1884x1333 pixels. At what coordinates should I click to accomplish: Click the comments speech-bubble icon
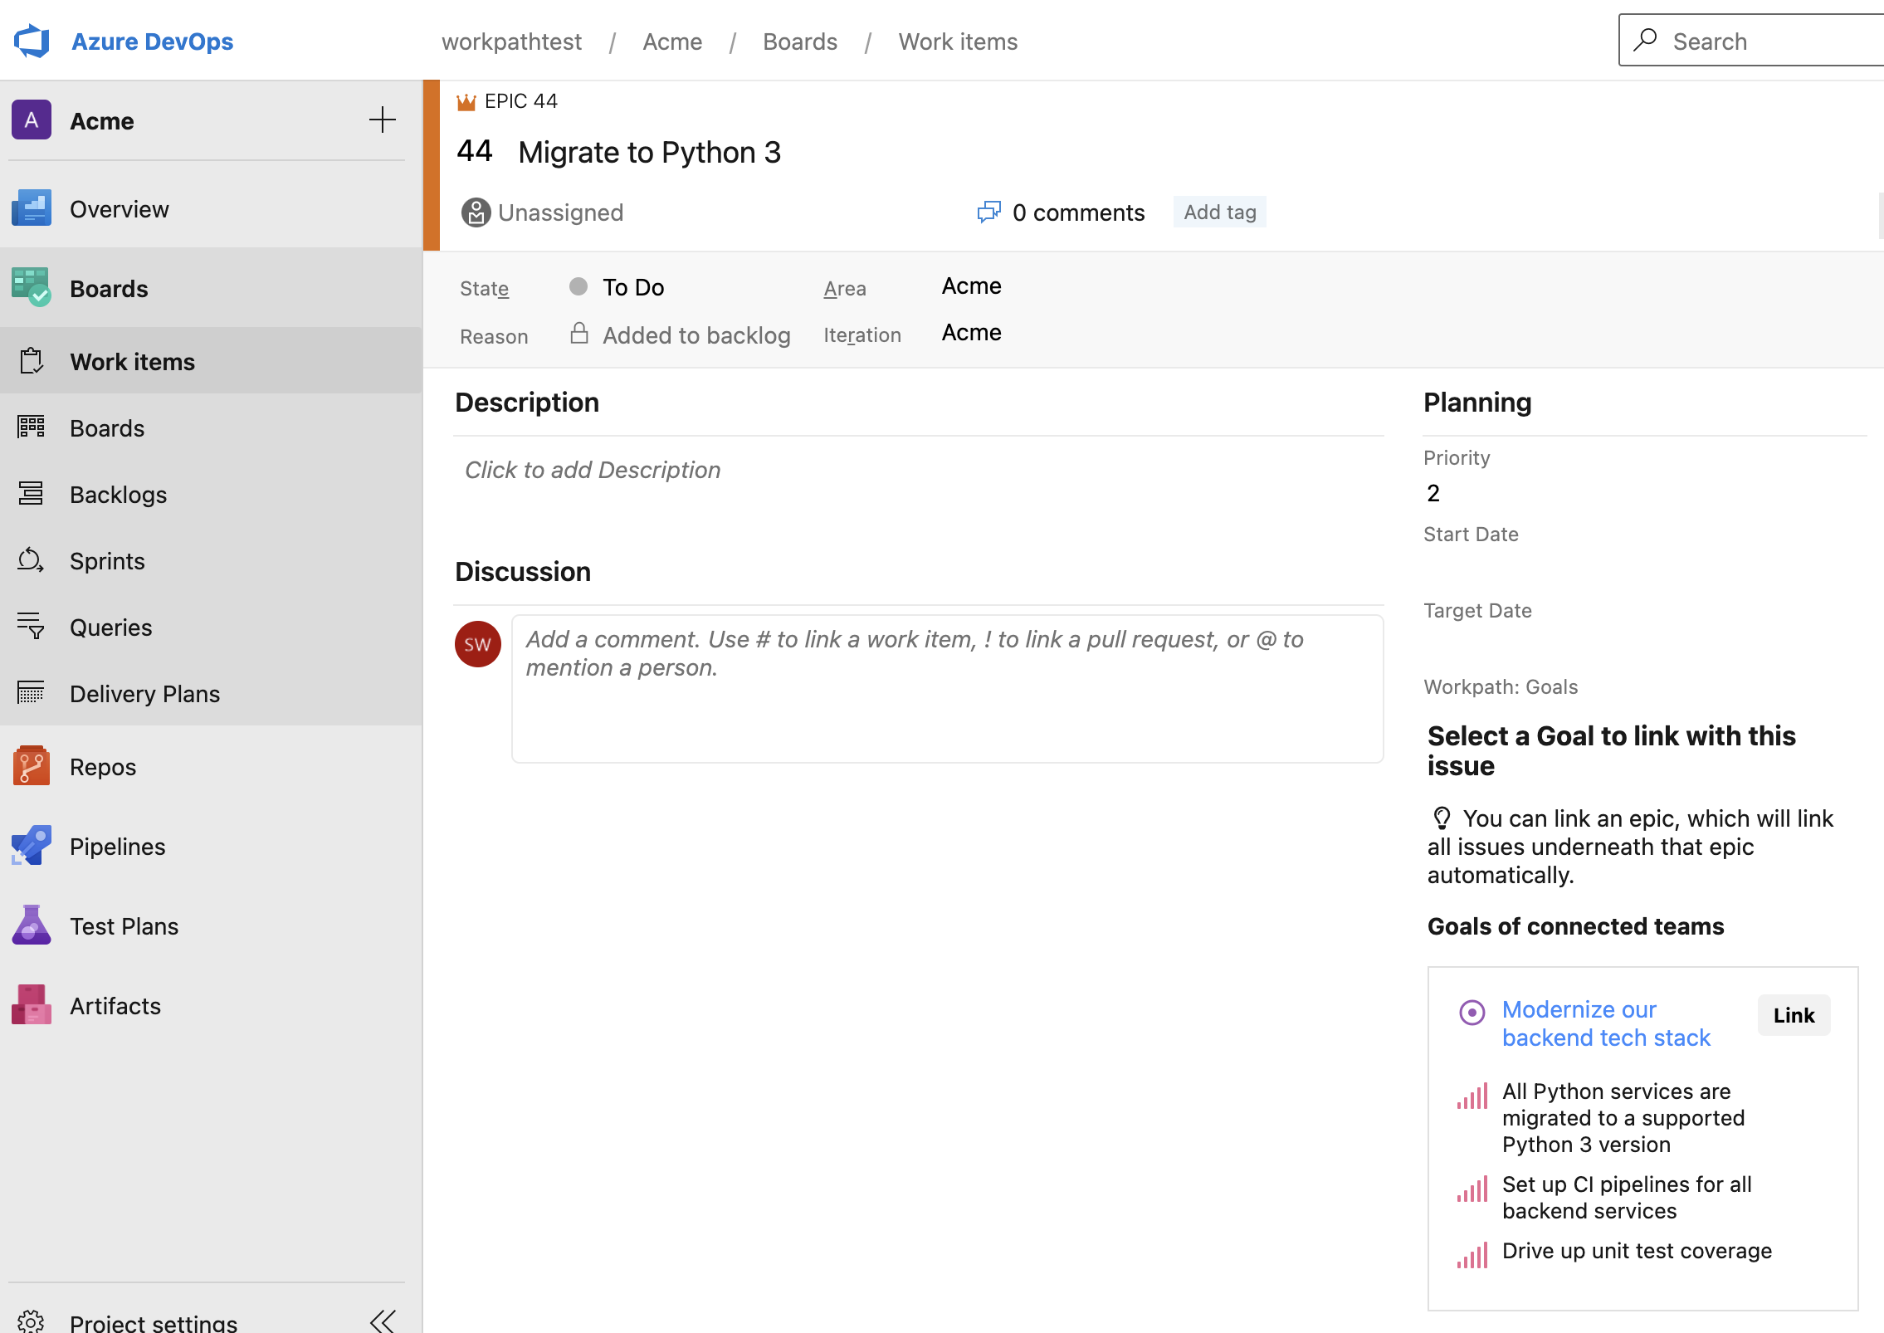pyautogui.click(x=989, y=212)
